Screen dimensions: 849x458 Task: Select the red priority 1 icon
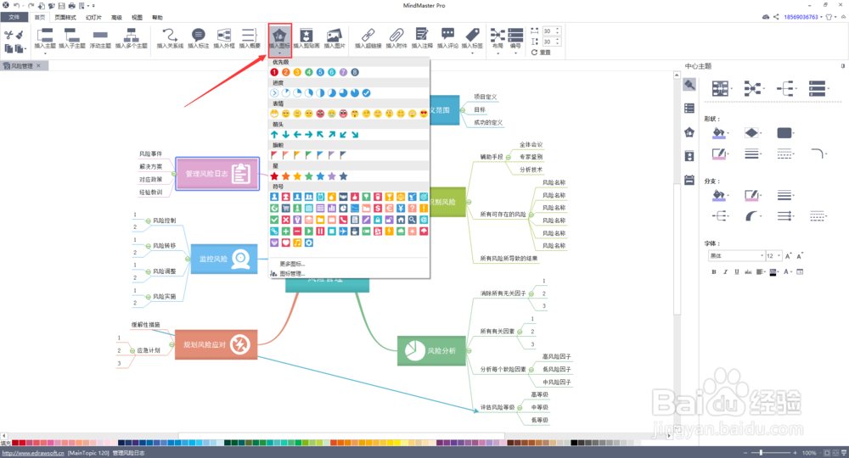point(274,72)
